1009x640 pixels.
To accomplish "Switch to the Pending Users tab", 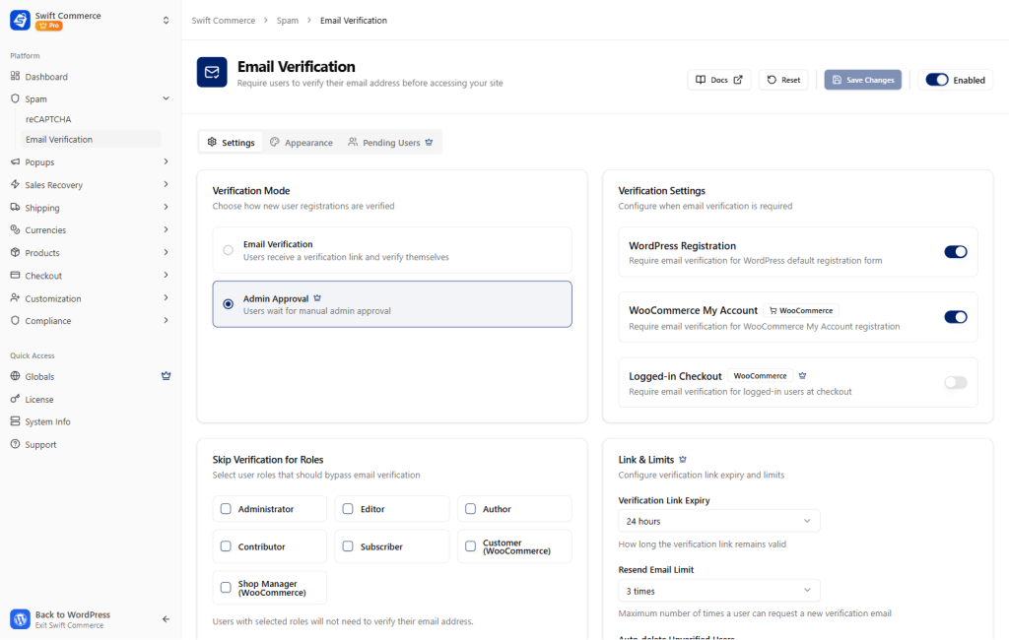I will click(x=390, y=142).
